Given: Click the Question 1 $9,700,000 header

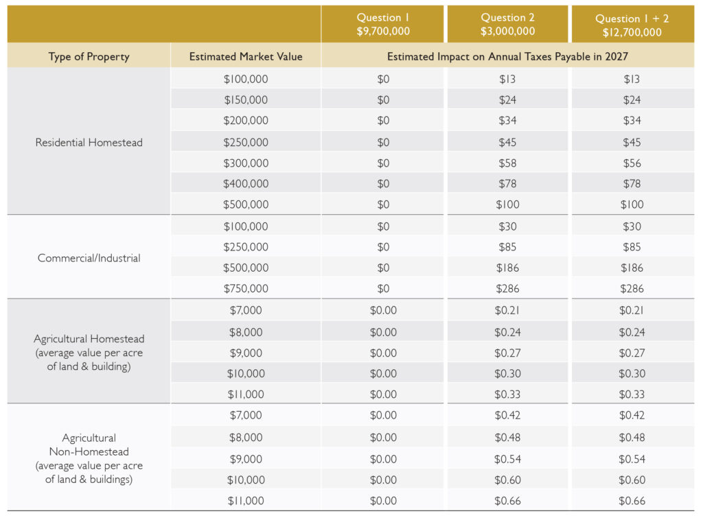Looking at the screenshot, I should [x=383, y=24].
